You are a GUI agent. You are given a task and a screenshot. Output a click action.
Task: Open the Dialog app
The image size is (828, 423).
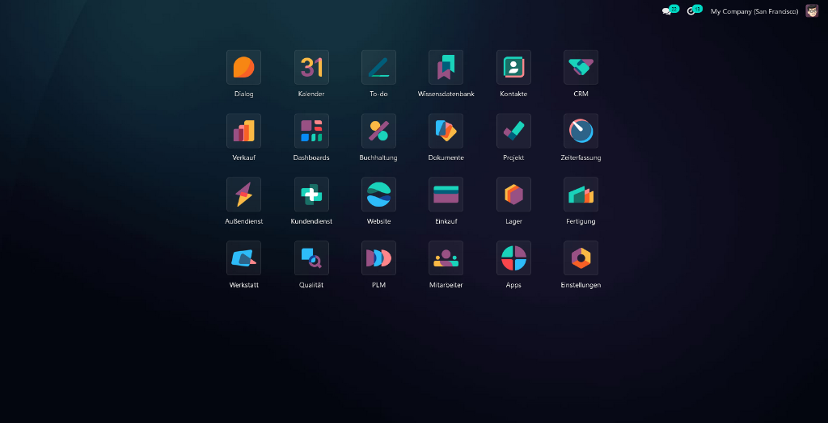243,68
